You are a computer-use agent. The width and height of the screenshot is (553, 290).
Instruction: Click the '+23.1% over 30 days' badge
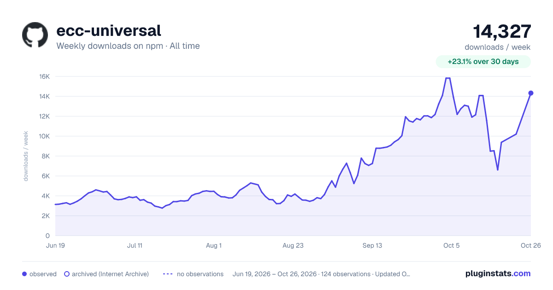coord(483,62)
